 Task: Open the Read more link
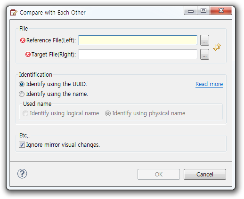tap(209, 84)
